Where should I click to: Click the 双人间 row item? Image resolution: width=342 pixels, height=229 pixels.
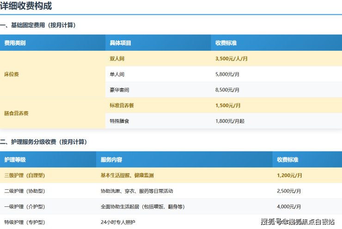pos(117,59)
